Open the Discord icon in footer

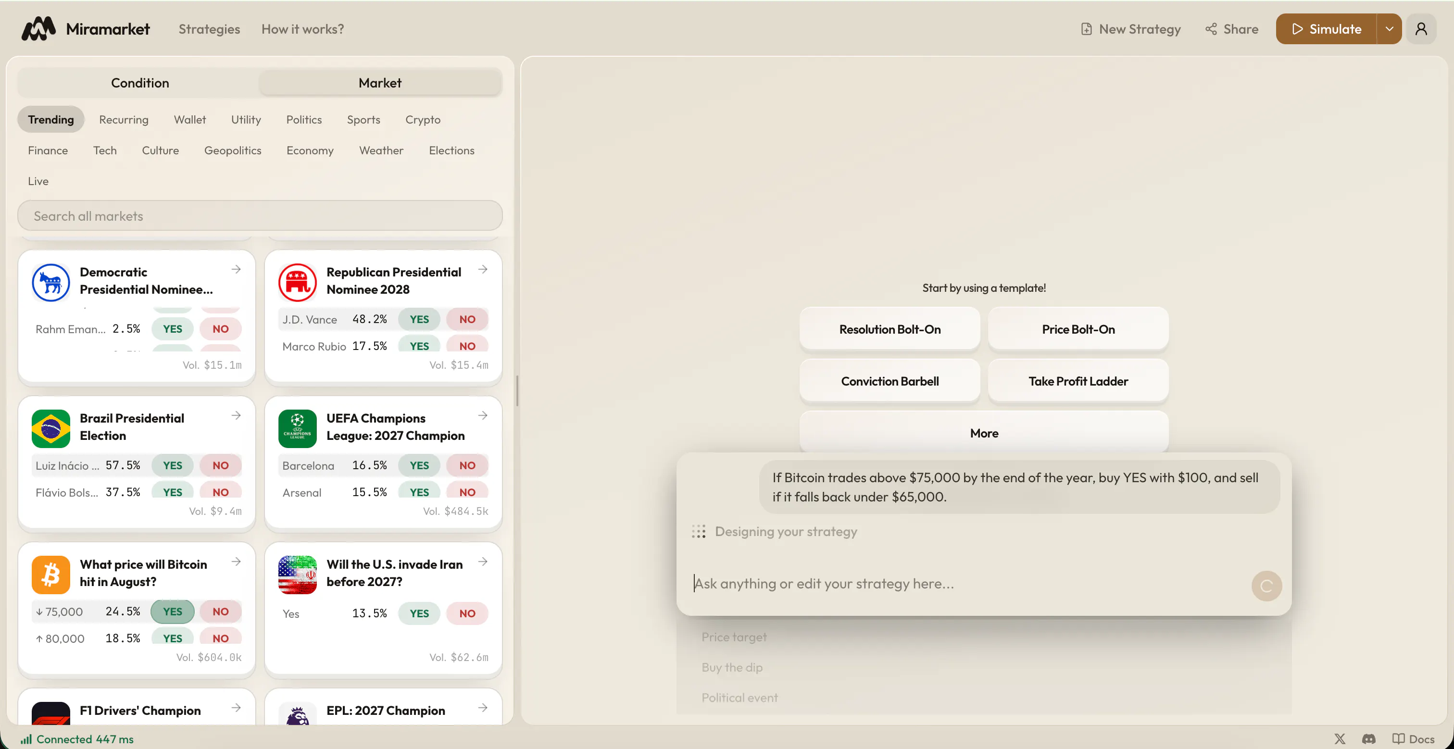point(1369,739)
